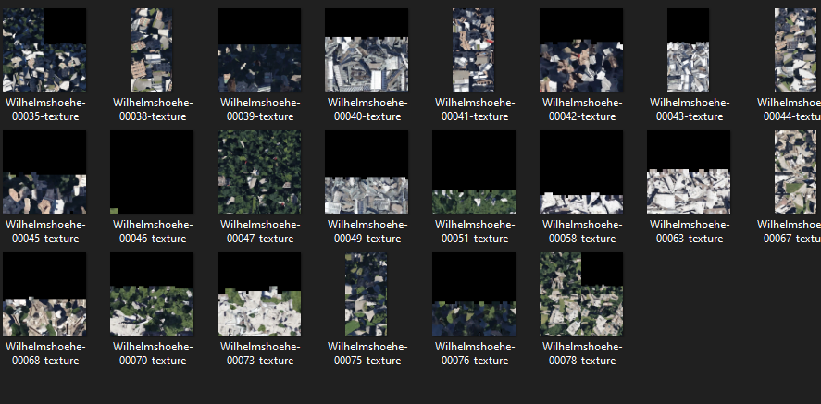Select the Wilhelmshoehe-00070-texture image

point(152,294)
